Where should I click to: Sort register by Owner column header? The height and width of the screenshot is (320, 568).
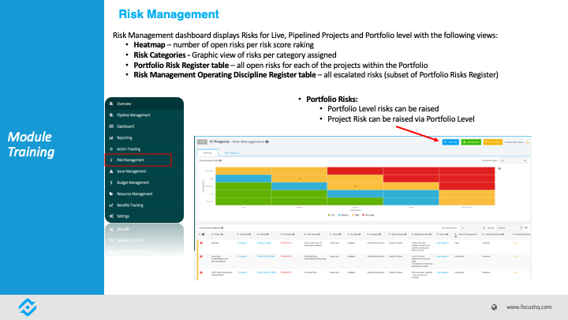(443, 235)
